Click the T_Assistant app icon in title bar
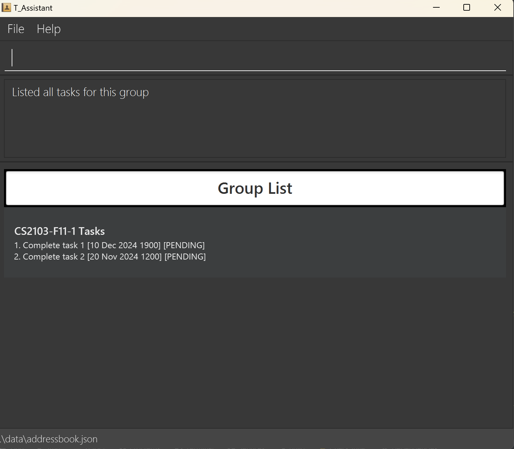 point(6,8)
